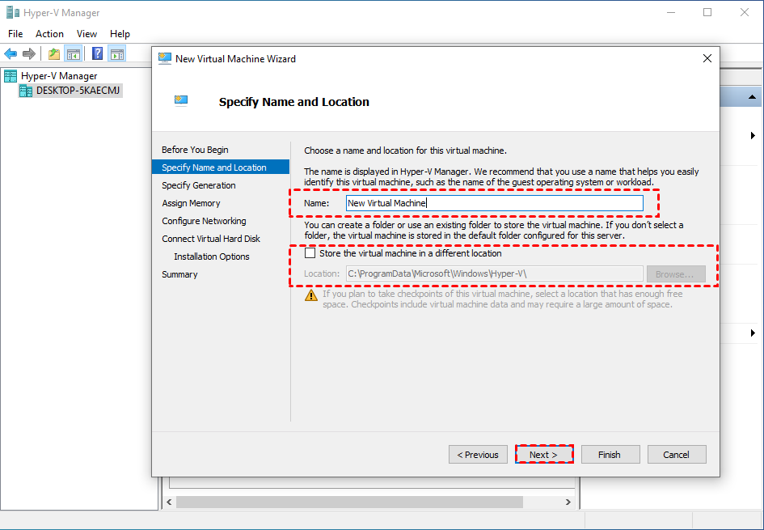Proceed with the Next button

(544, 455)
